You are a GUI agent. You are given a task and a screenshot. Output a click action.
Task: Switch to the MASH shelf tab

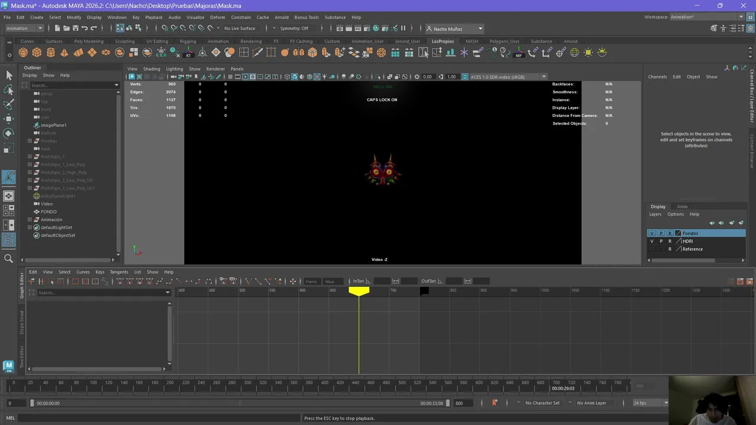point(472,41)
